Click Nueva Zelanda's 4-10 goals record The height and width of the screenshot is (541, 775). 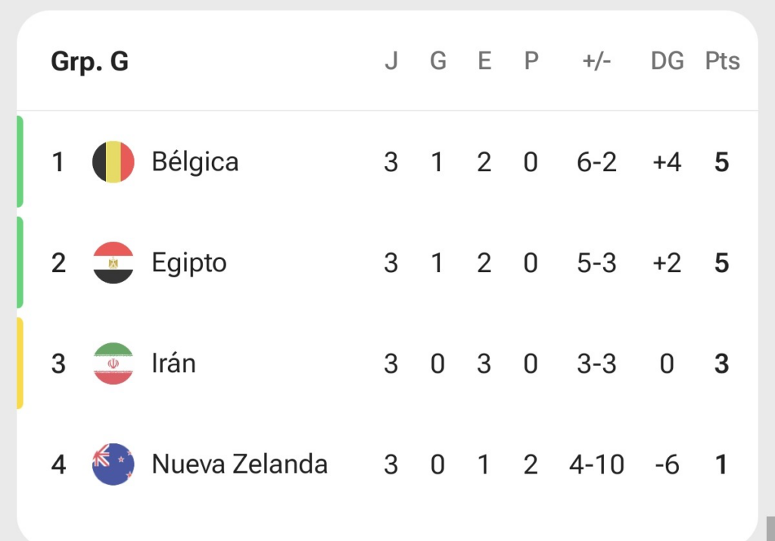596,464
